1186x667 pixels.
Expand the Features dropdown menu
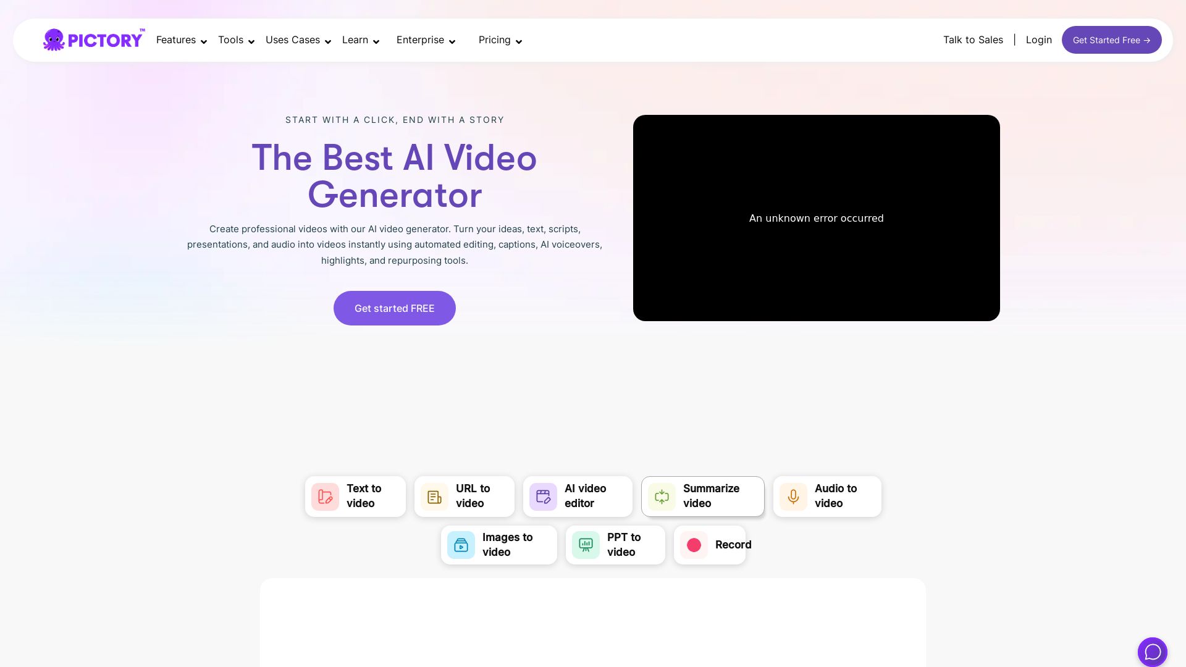coord(181,40)
